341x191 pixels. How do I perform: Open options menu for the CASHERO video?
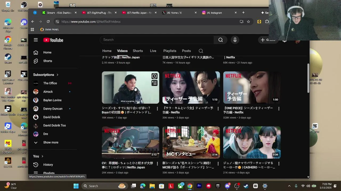coord(279,164)
